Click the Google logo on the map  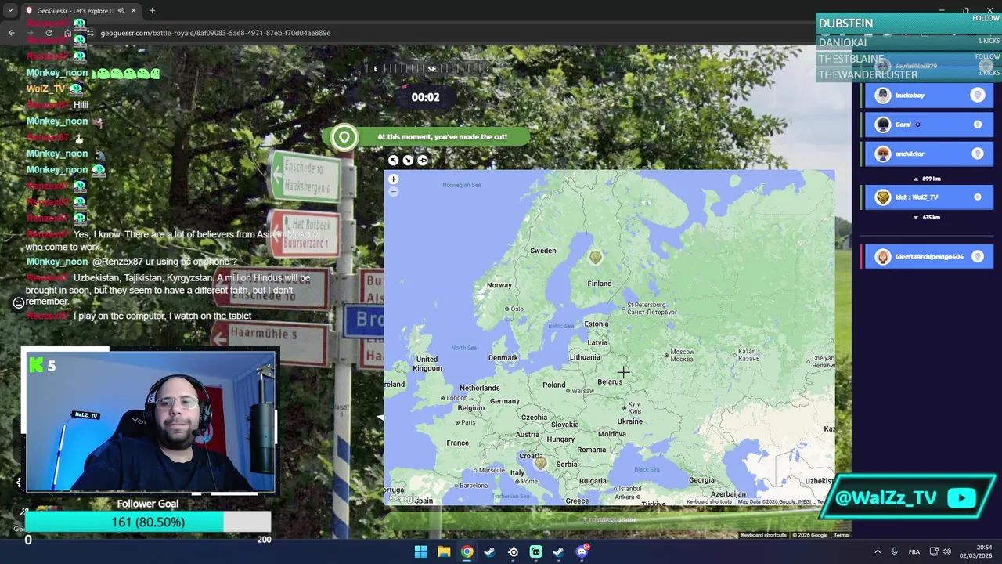pyautogui.click(x=404, y=499)
